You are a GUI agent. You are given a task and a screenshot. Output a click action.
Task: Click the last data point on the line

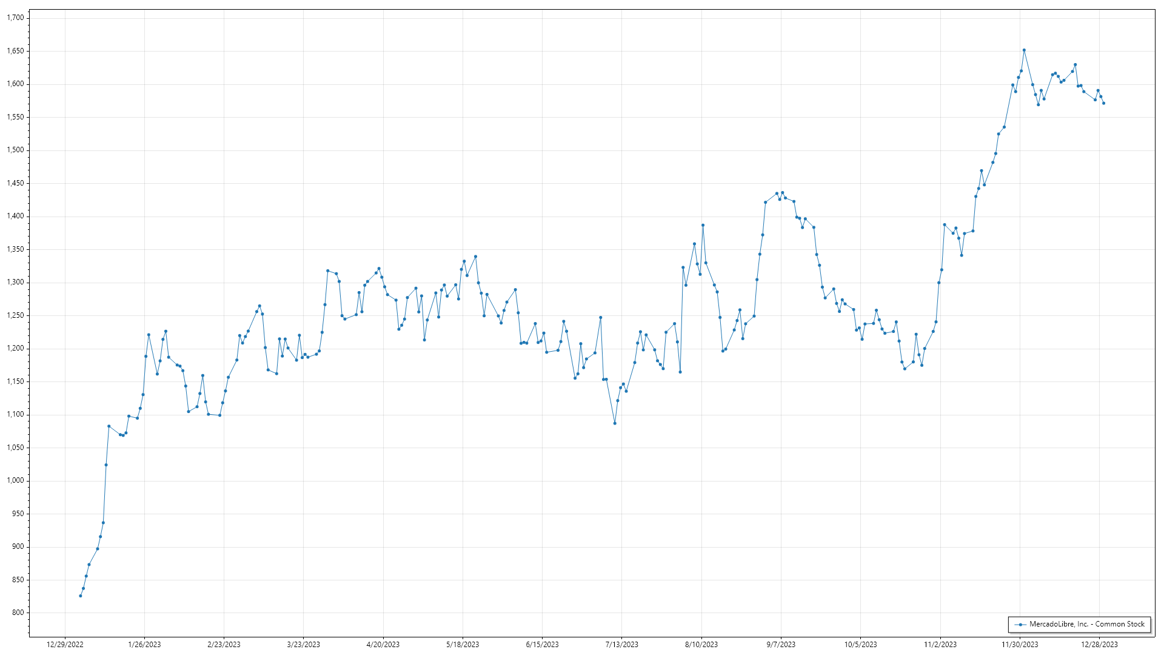[1103, 104]
